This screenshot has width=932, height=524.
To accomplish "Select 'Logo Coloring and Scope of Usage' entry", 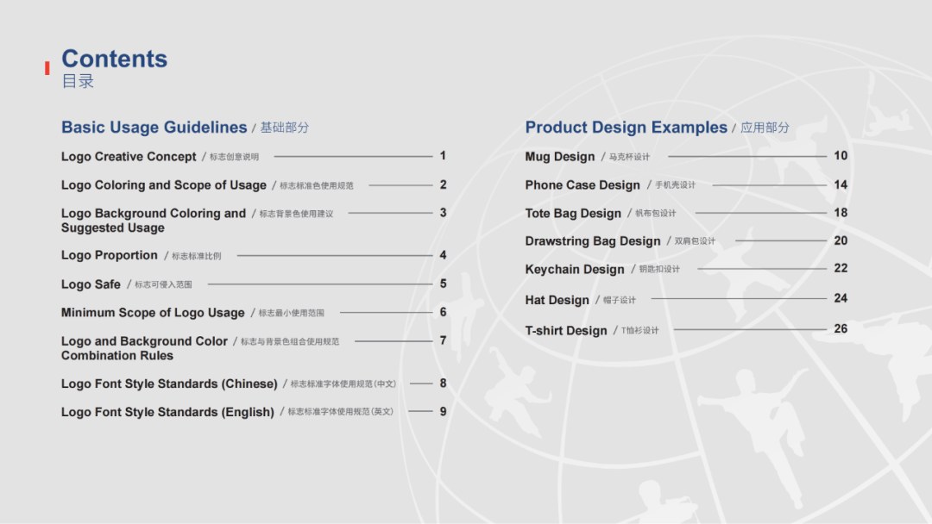I will 163,185.
